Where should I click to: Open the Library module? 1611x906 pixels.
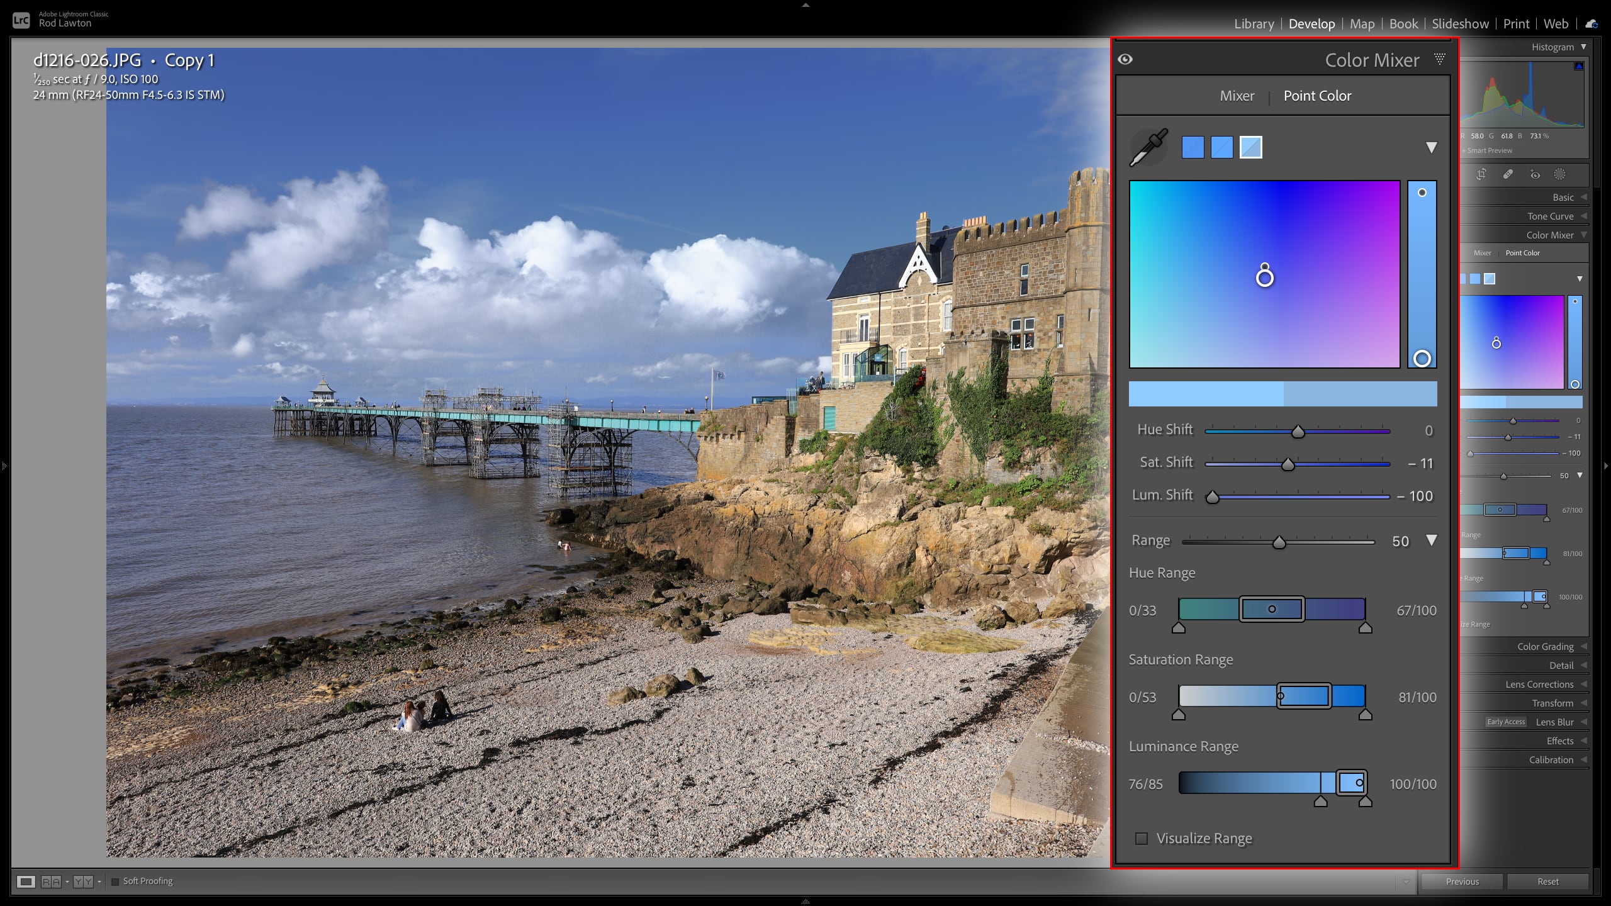click(x=1254, y=24)
